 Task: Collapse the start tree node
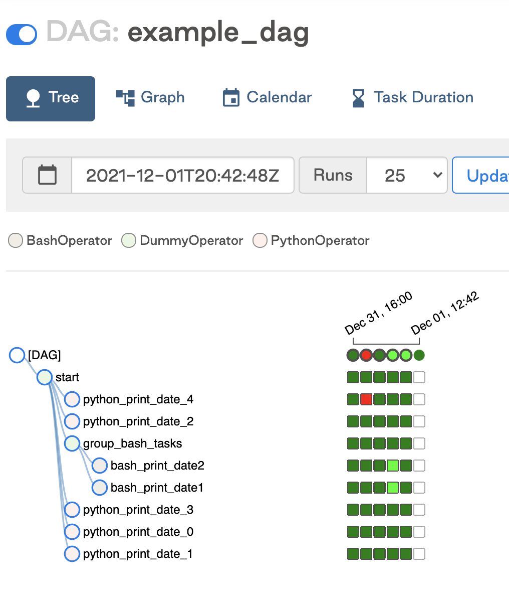pos(45,377)
